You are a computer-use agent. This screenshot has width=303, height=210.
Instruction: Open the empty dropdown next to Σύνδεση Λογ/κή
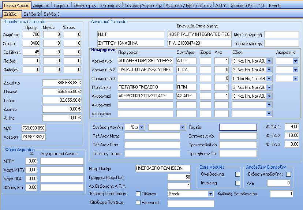point(182,127)
